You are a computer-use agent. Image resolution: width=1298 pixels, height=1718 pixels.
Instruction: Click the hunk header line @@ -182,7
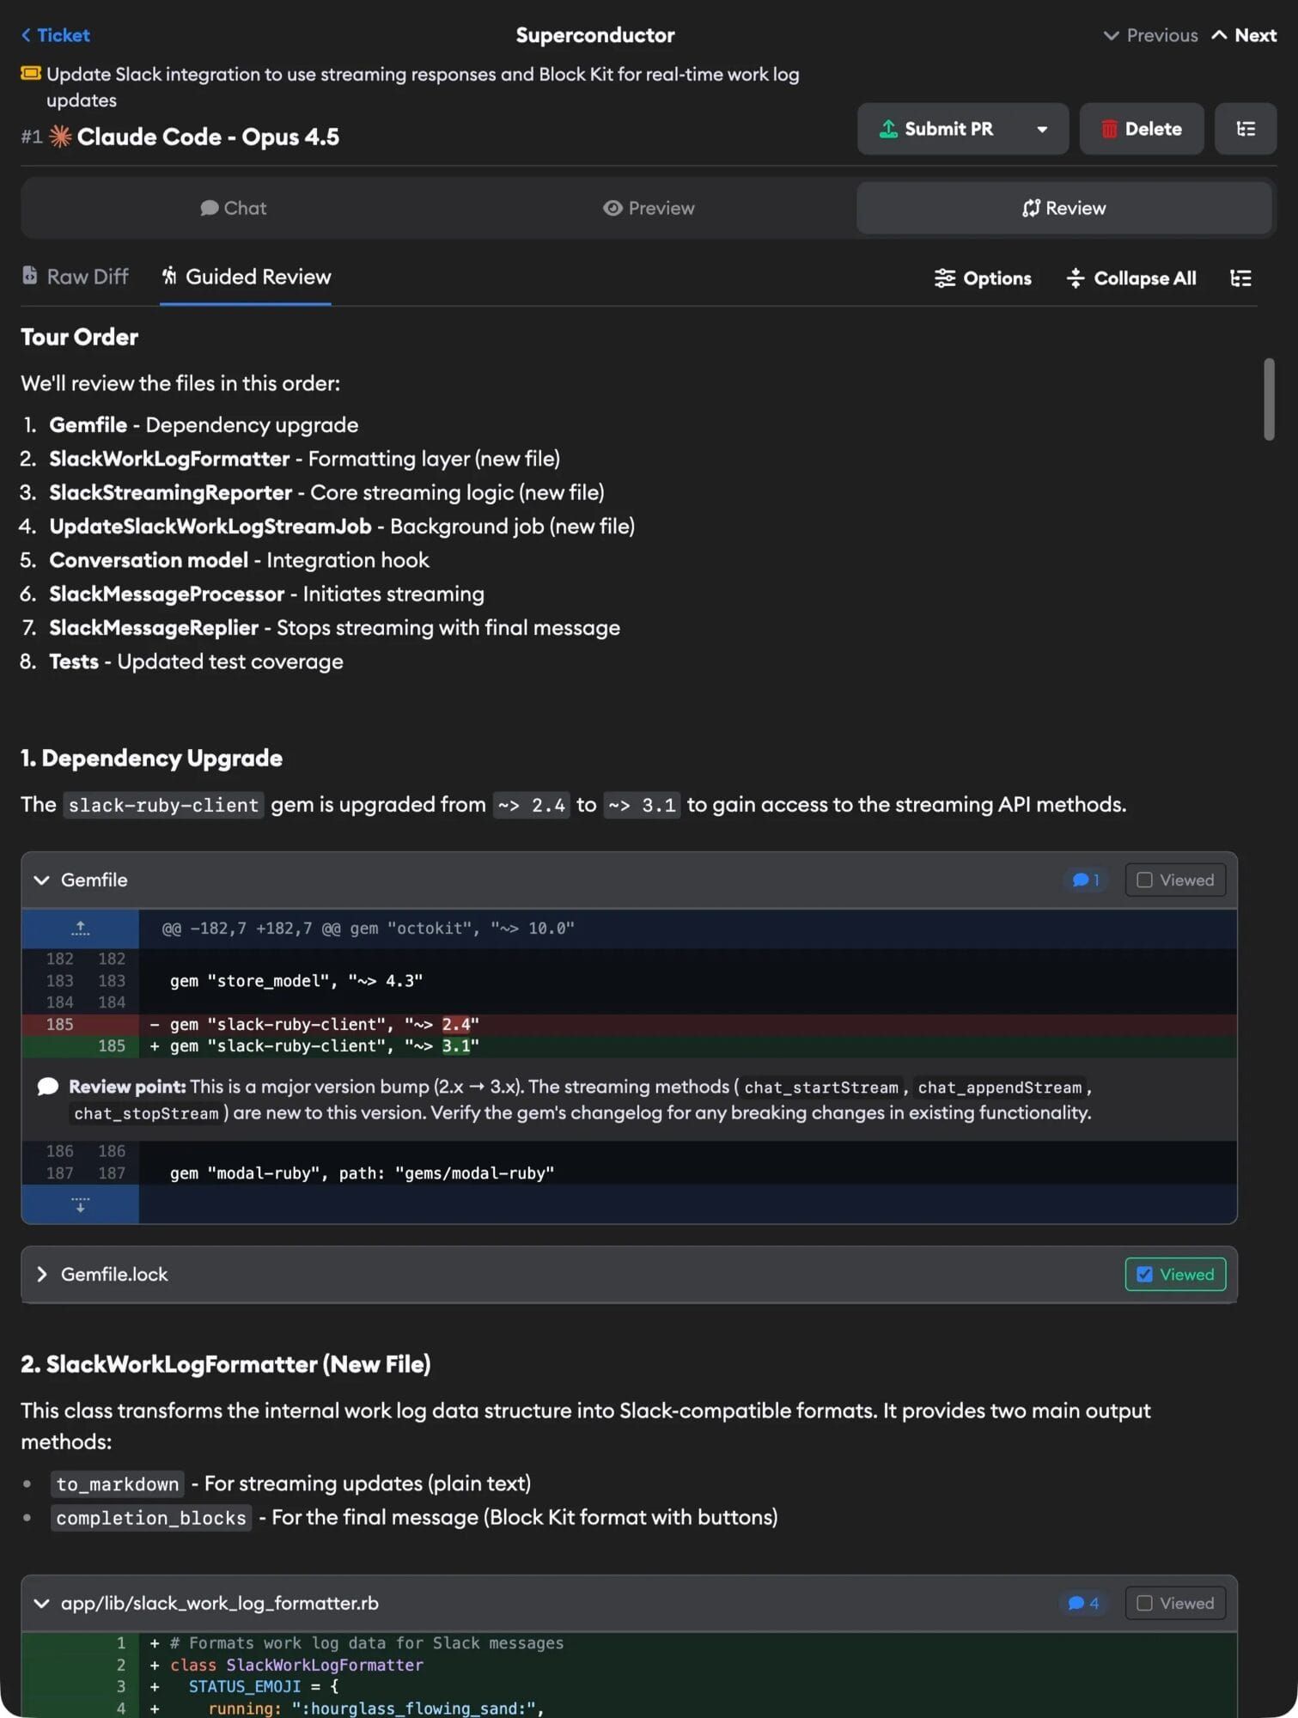tap(369, 929)
